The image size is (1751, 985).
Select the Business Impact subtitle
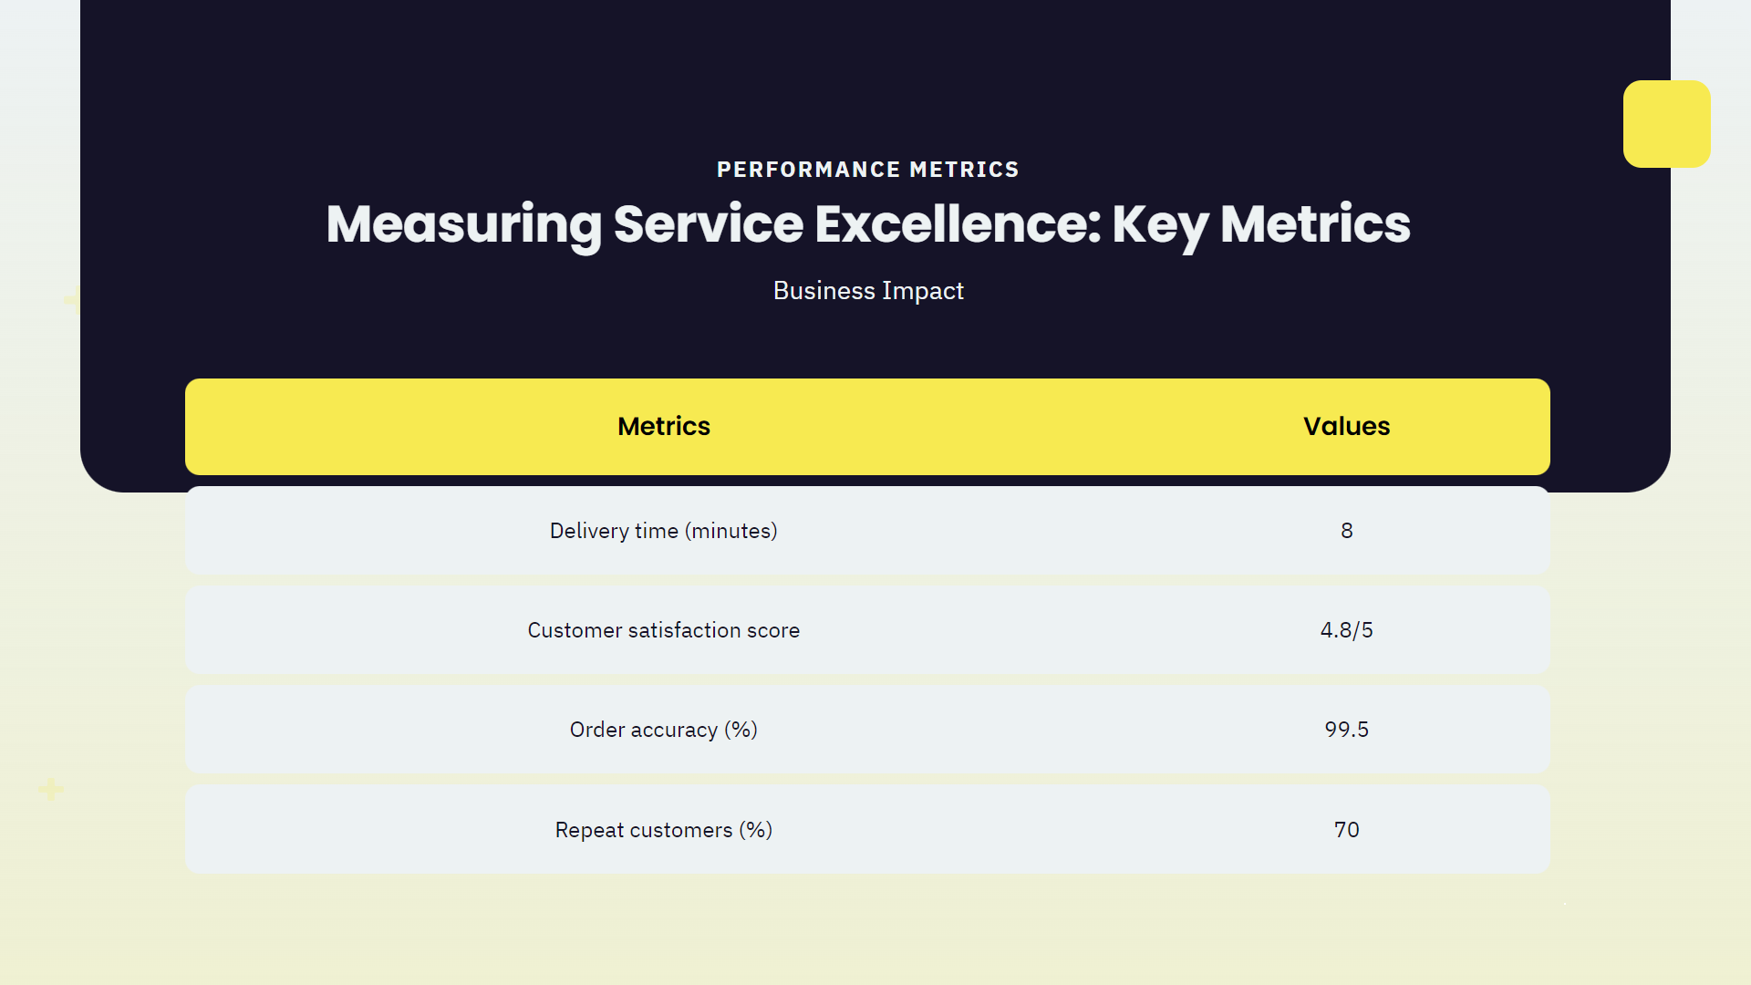pyautogui.click(x=868, y=291)
